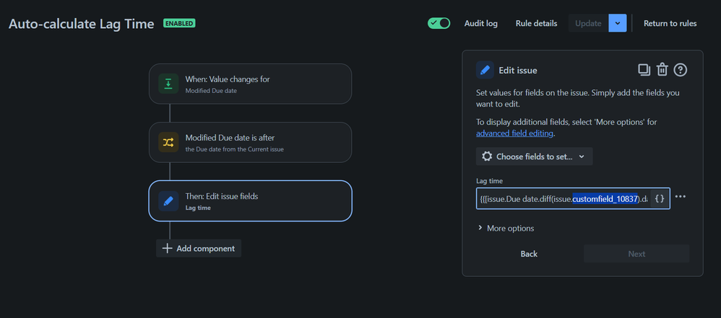Click the pencil icon beside Edit issue heading
Viewport: 721px width, 318px height.
tap(485, 70)
